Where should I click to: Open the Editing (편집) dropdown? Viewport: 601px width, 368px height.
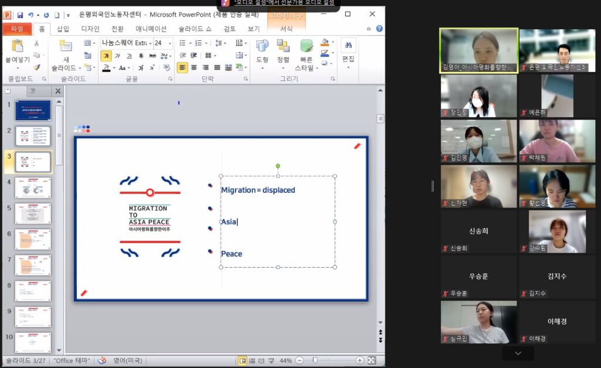click(348, 53)
